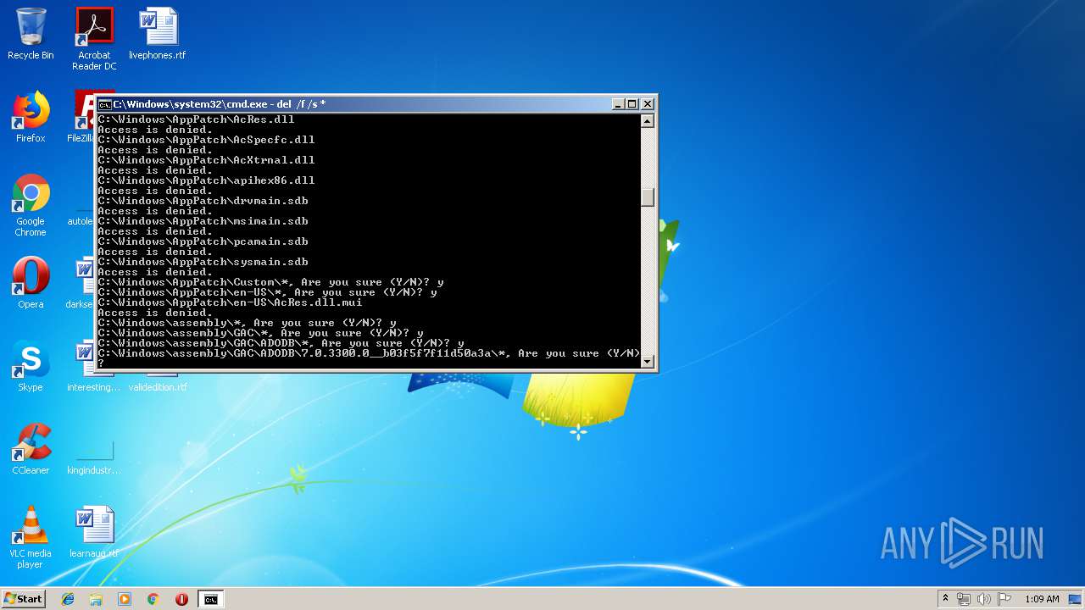
Task: Launch Opera from the taskbar
Action: tap(181, 599)
